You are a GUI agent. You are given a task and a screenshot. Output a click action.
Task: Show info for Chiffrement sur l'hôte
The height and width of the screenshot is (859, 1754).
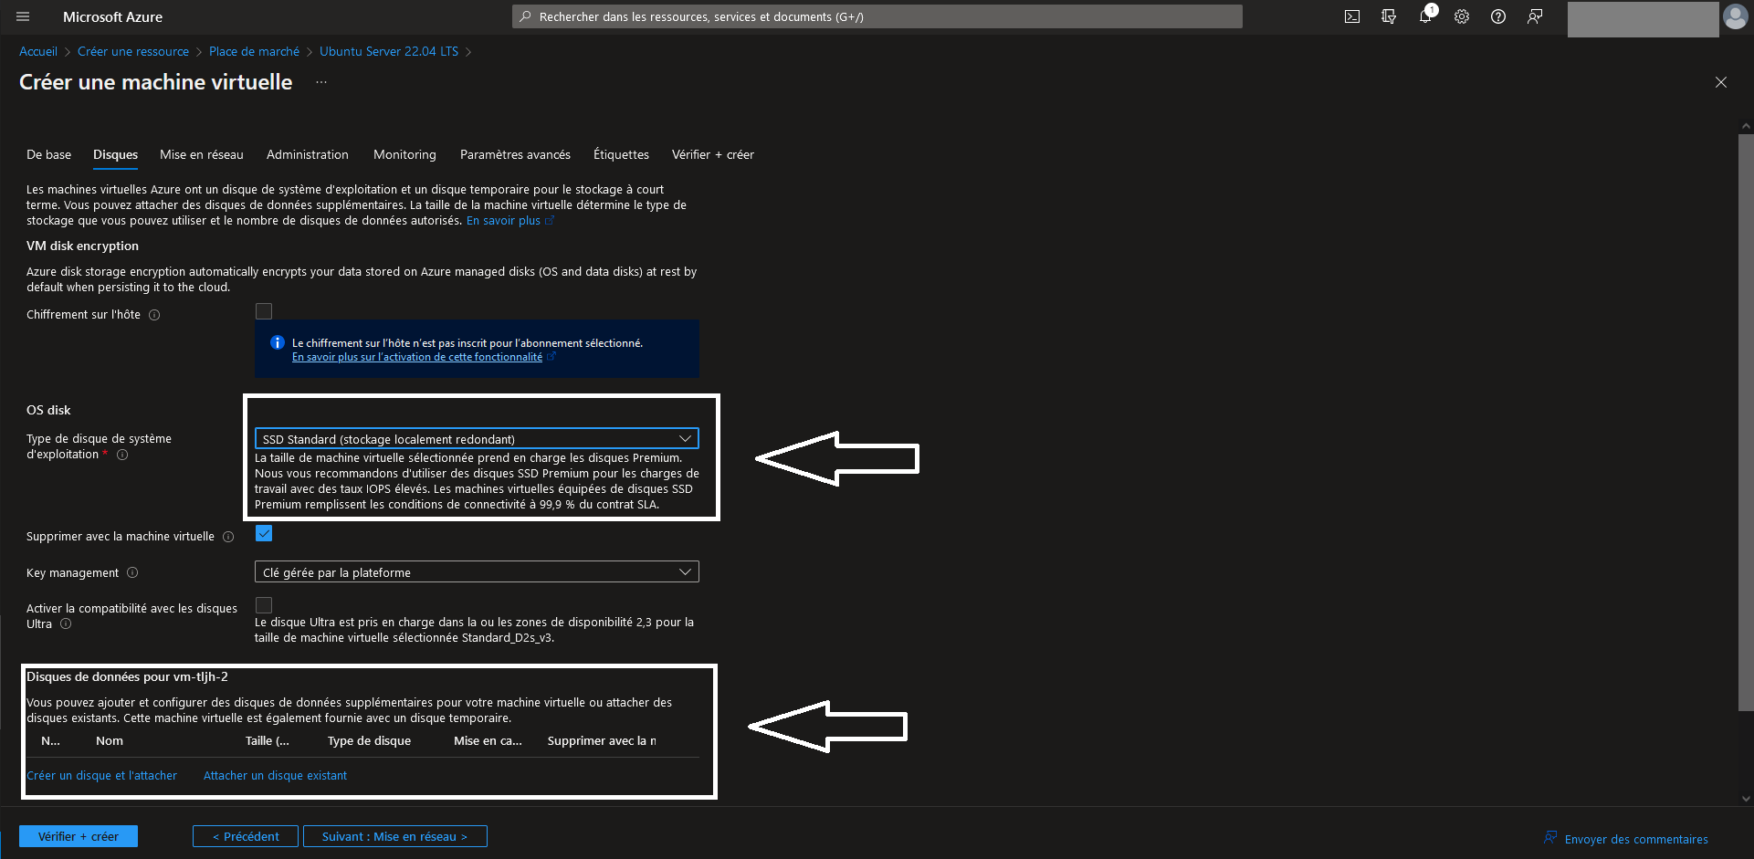[x=154, y=315]
